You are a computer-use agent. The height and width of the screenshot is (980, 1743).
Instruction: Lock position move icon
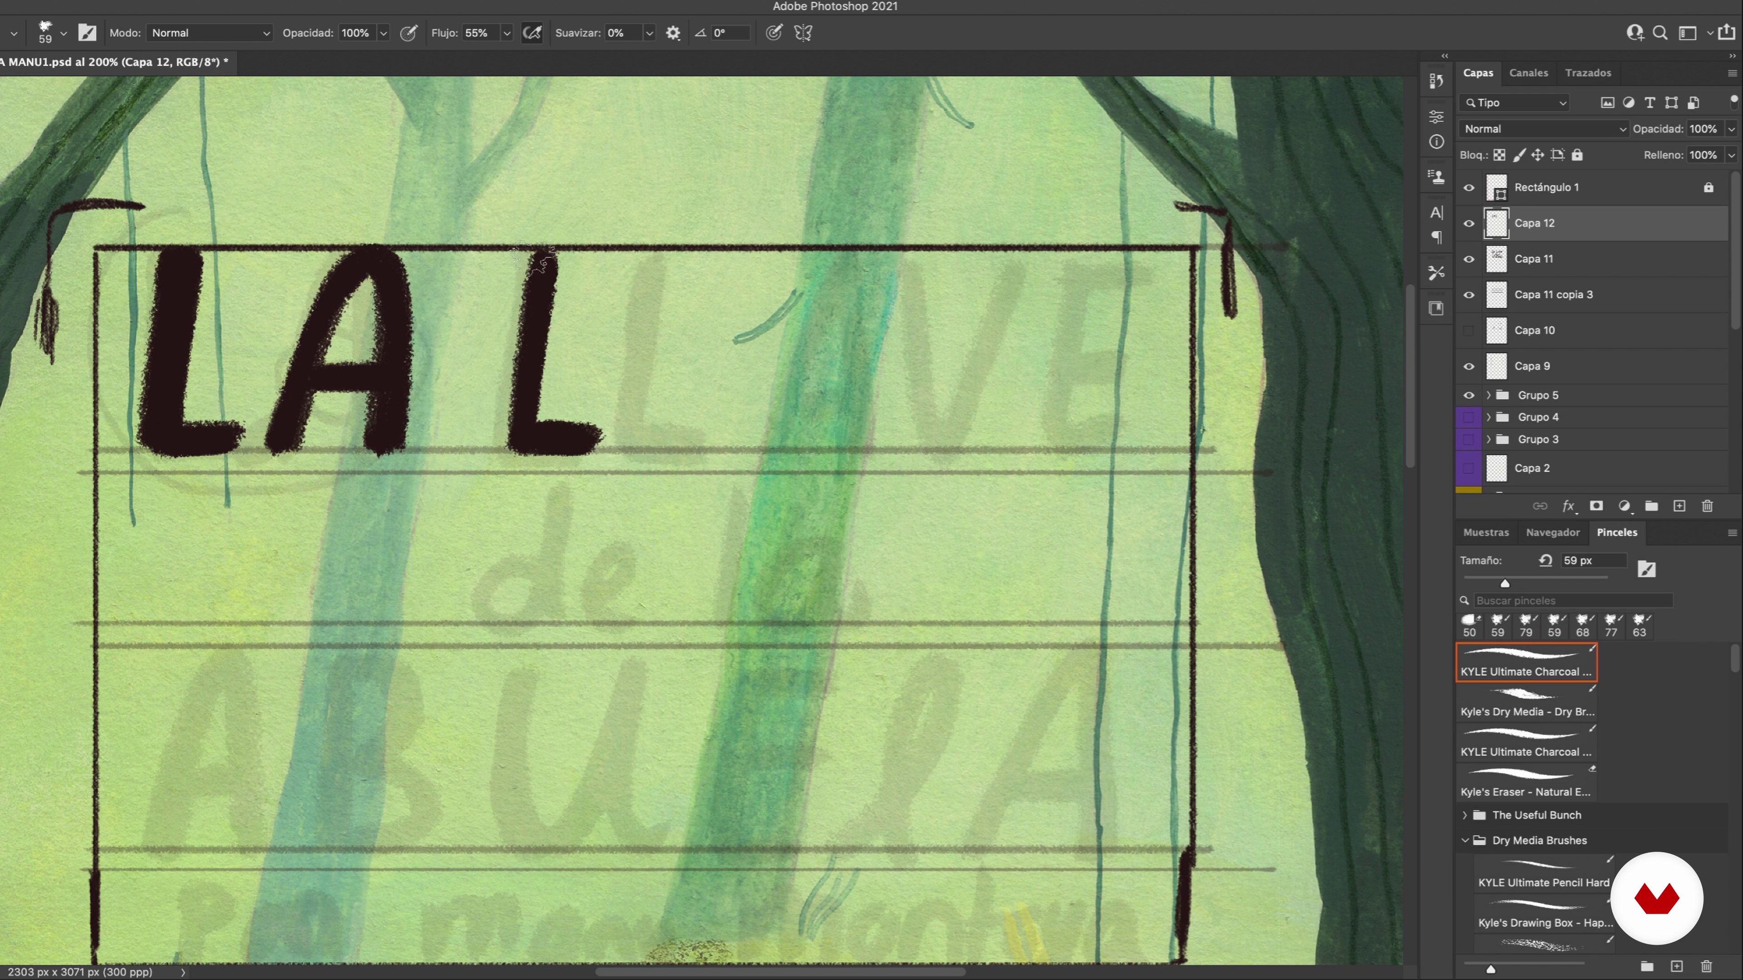[x=1537, y=155]
